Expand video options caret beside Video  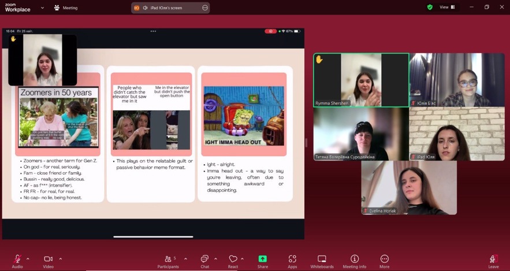tap(61, 259)
